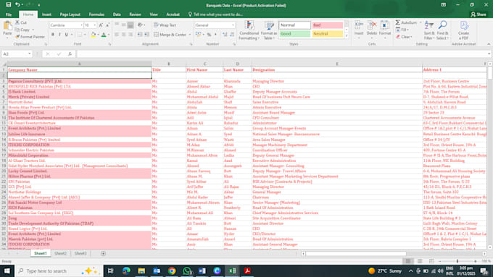The width and height of the screenshot is (493, 277).
Task: Click the Share button
Action: [478, 14]
